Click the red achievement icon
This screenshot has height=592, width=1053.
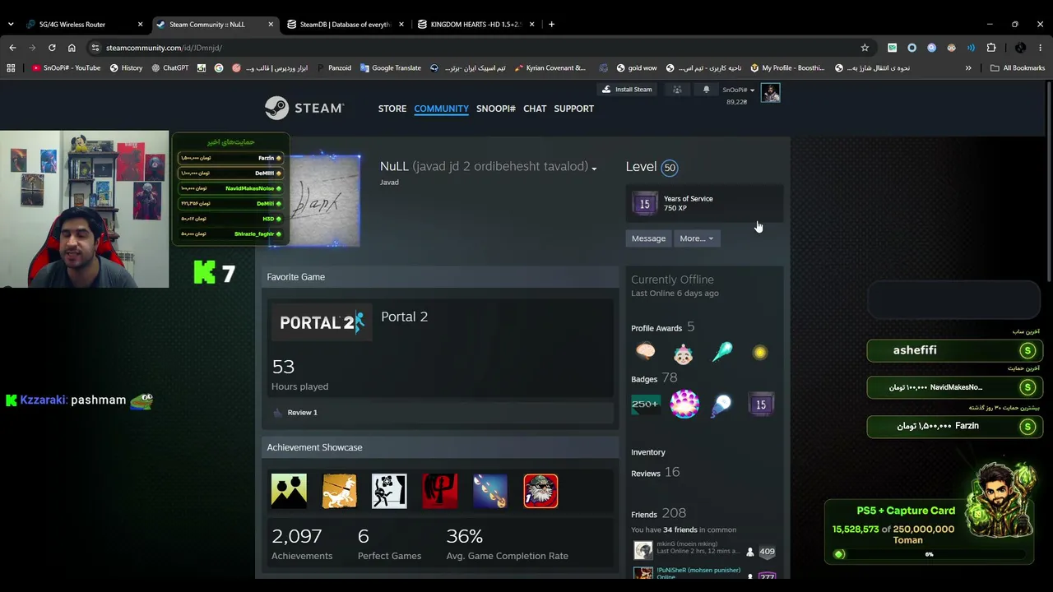click(x=440, y=491)
